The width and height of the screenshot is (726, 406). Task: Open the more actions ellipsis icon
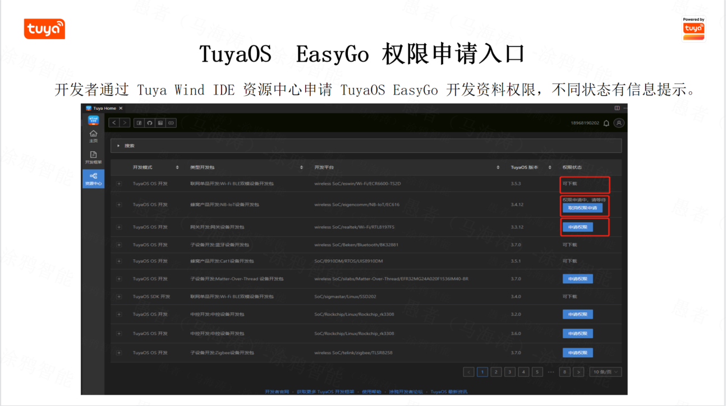(624, 108)
